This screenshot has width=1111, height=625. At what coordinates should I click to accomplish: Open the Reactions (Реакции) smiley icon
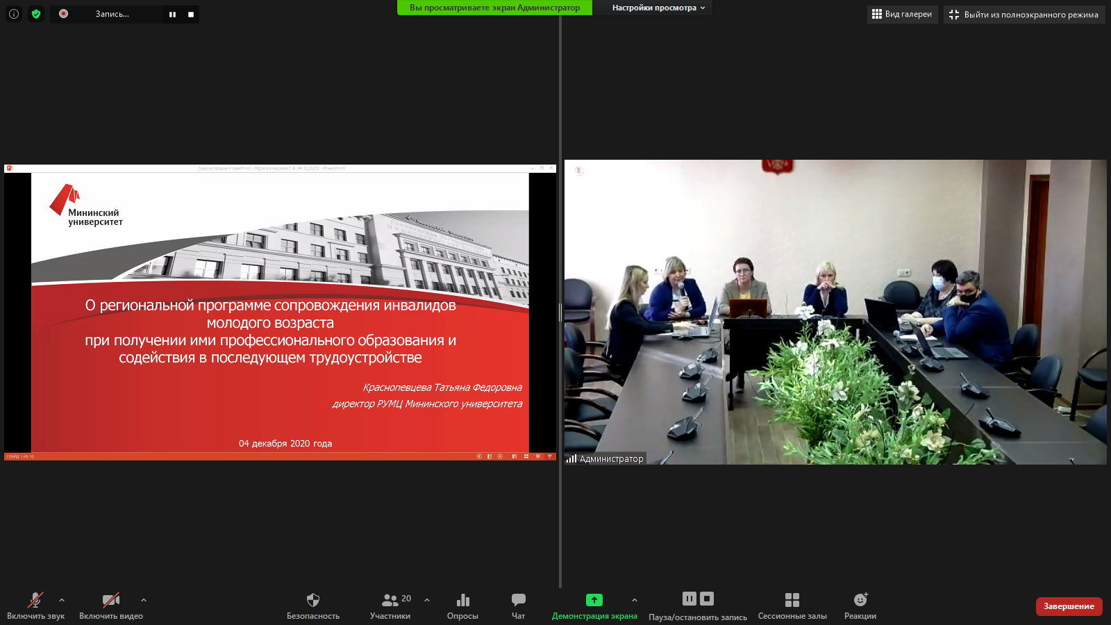coord(860,600)
